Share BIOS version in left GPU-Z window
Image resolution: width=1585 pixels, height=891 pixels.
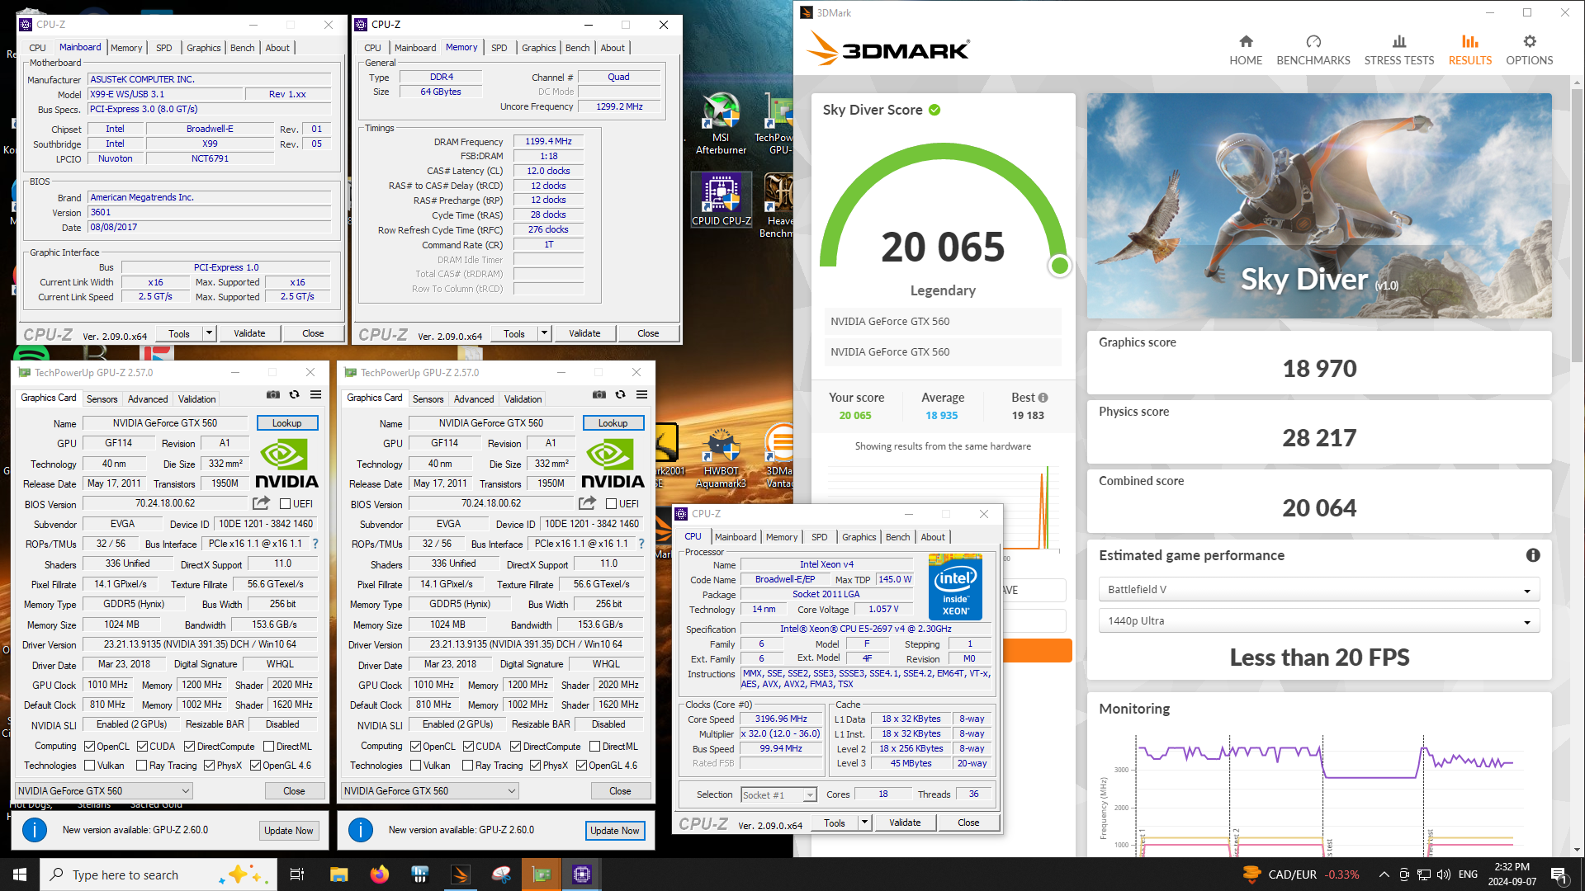click(x=261, y=503)
